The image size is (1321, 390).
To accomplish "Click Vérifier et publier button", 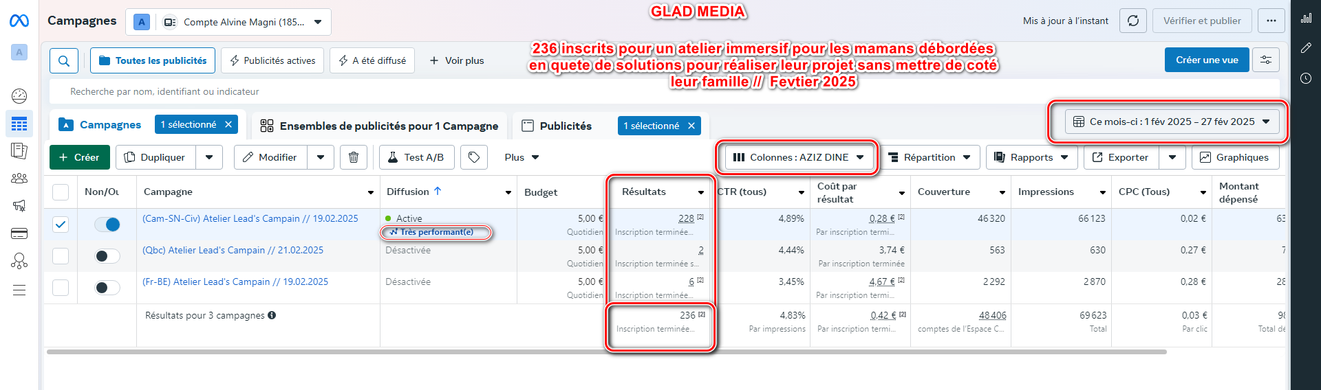I will [1202, 21].
